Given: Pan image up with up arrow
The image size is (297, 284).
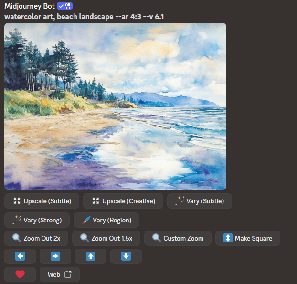Looking at the screenshot, I should tap(91, 256).
